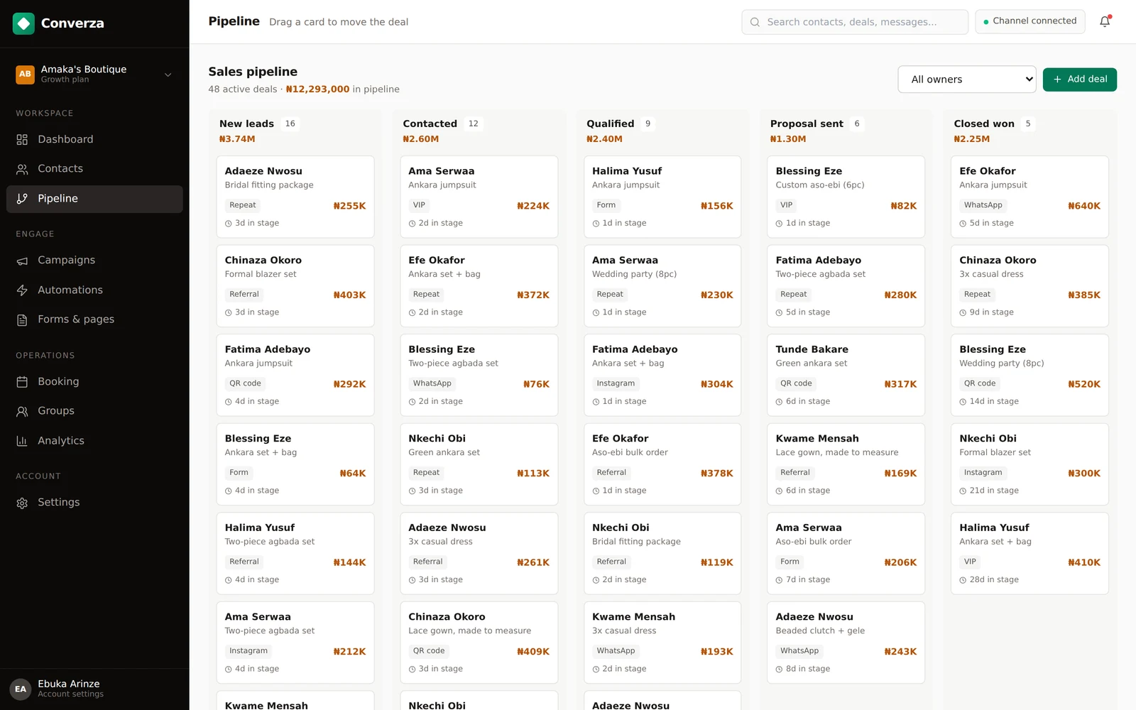The width and height of the screenshot is (1136, 710).
Task: Click the Closed won column header
Action: click(x=984, y=124)
